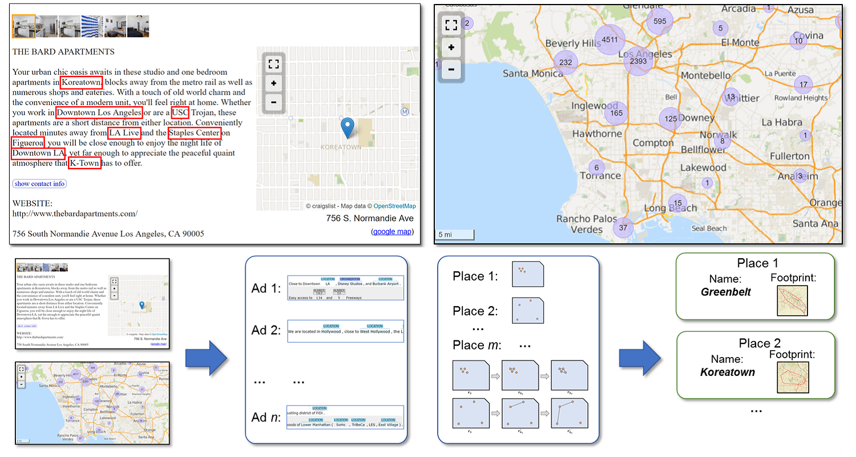This screenshot has height=457, width=856.
Task: Select the 37 cluster near Rancho Palos Verdes
Action: tap(623, 227)
